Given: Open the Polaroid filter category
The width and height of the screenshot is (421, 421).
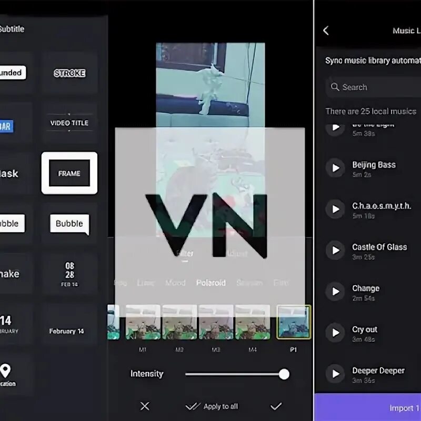Looking at the screenshot, I should tap(211, 283).
